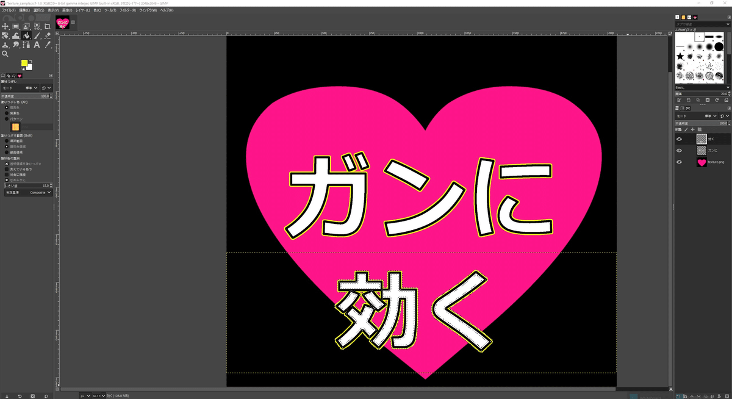Select the Smudge tool

click(15, 45)
